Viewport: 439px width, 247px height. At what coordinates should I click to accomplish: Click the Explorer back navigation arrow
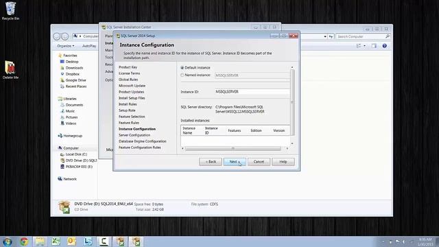point(57,36)
